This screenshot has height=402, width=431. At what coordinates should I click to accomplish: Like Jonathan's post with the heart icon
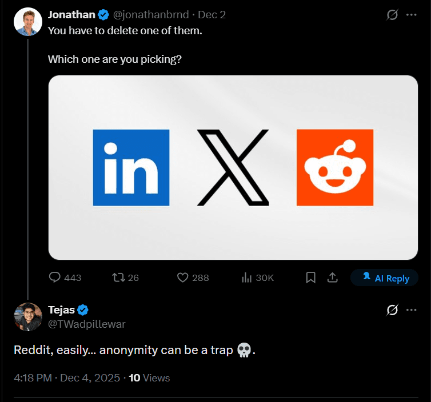pyautogui.click(x=183, y=278)
